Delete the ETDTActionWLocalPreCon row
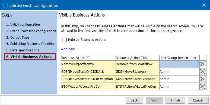 (x=203, y=86)
